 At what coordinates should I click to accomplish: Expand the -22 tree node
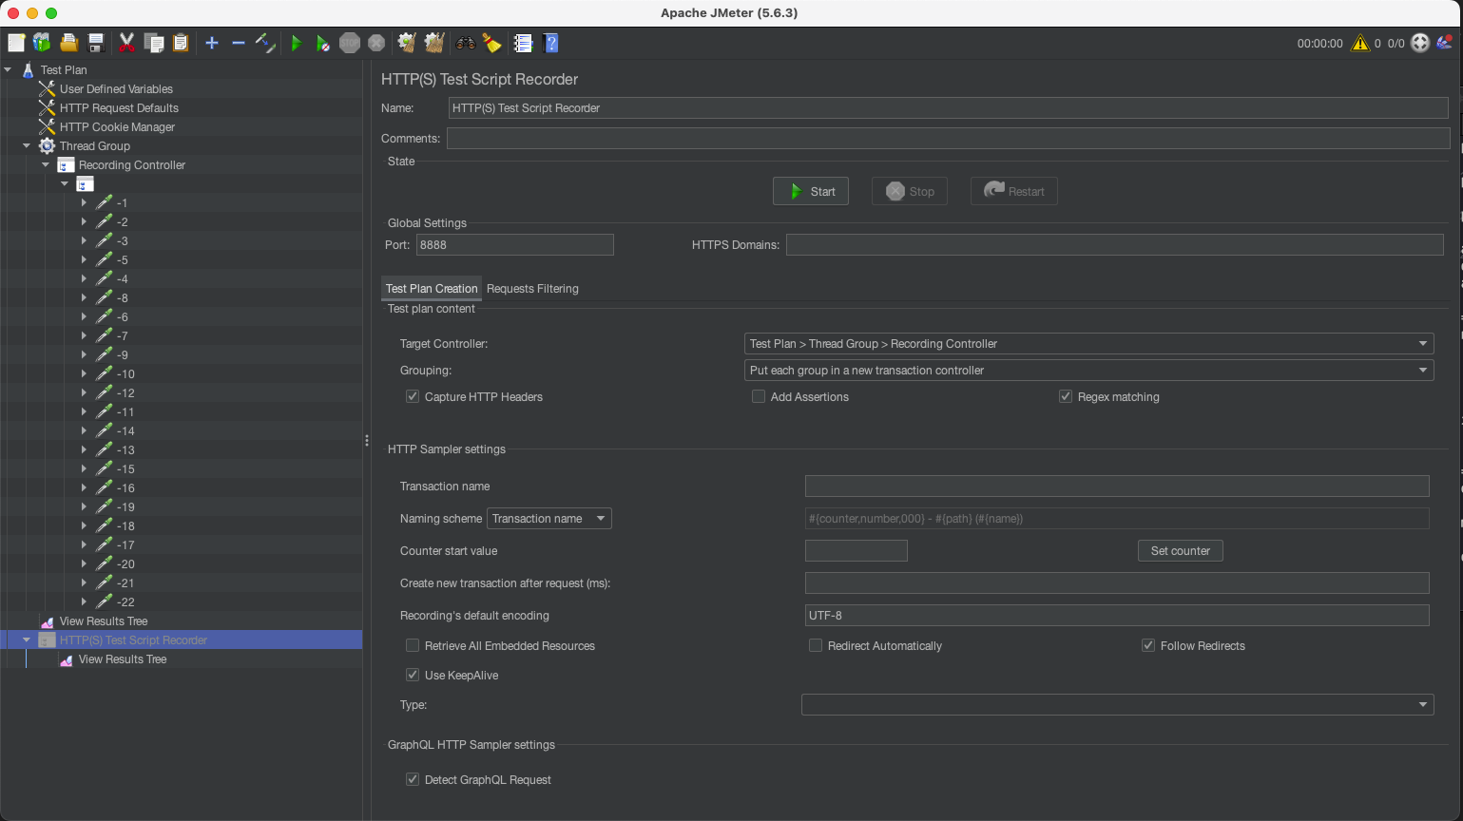point(84,601)
